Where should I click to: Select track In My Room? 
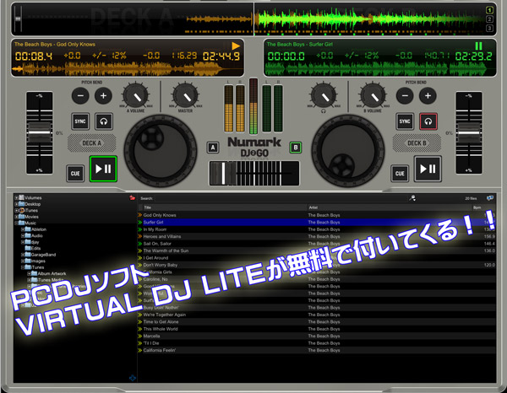point(317,229)
